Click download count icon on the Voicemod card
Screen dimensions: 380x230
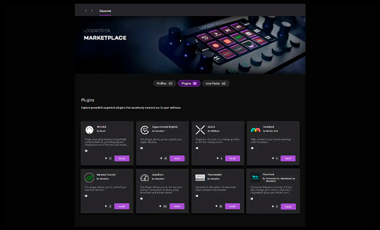tap(273, 207)
